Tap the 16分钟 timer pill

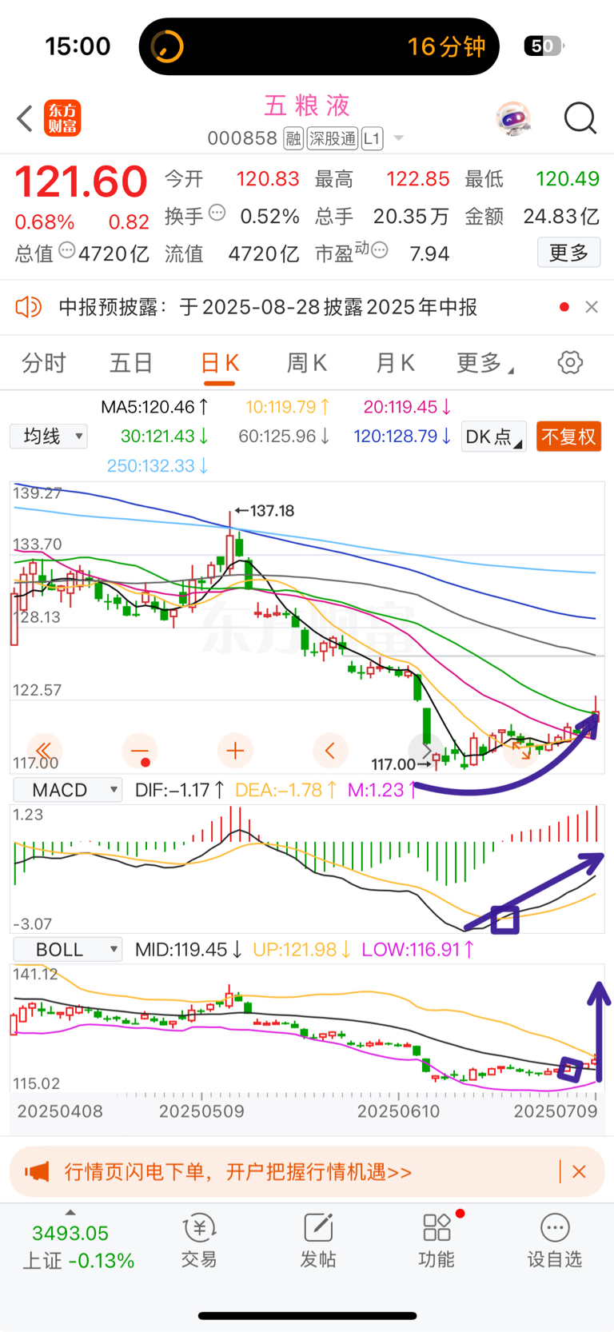point(319,46)
